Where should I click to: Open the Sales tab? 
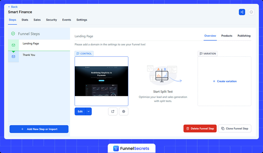click(x=37, y=20)
